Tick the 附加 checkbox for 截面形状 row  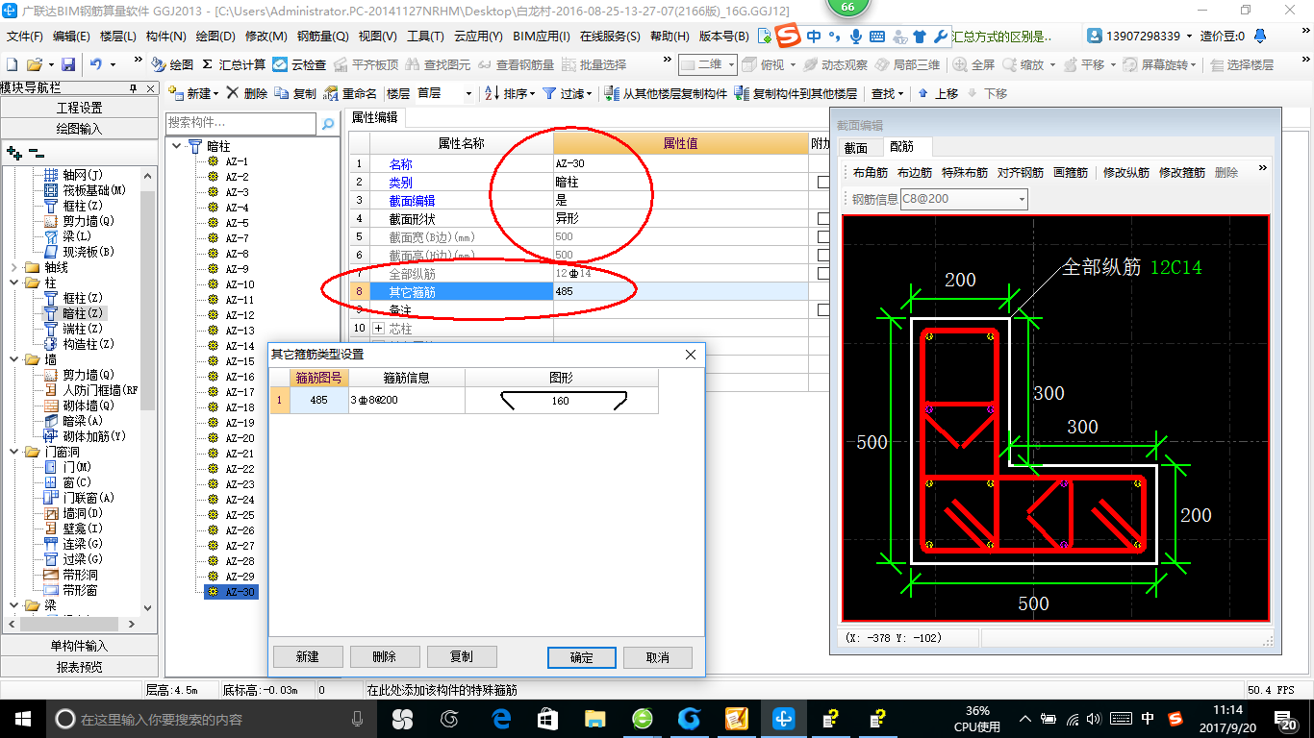[823, 218]
